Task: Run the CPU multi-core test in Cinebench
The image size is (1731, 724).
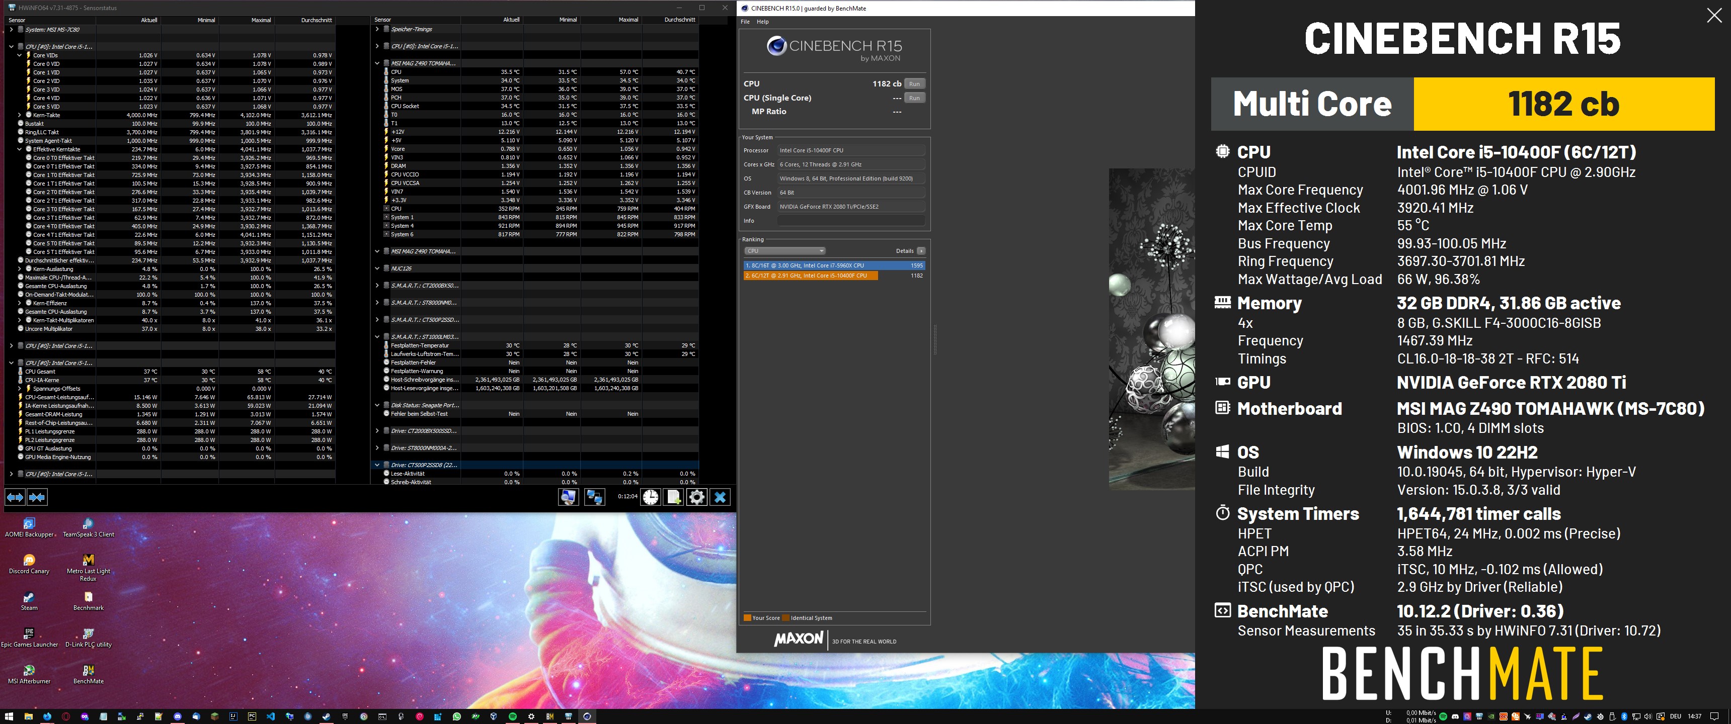Action: [914, 84]
